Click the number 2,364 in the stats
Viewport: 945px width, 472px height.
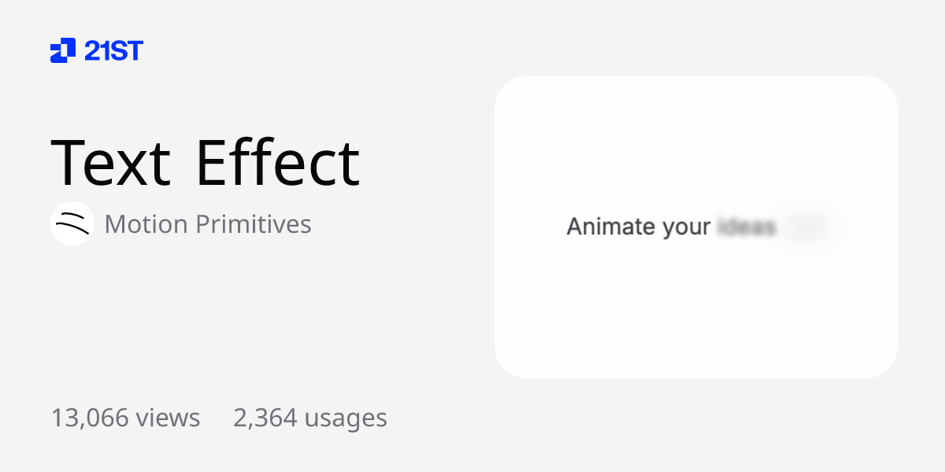(265, 418)
